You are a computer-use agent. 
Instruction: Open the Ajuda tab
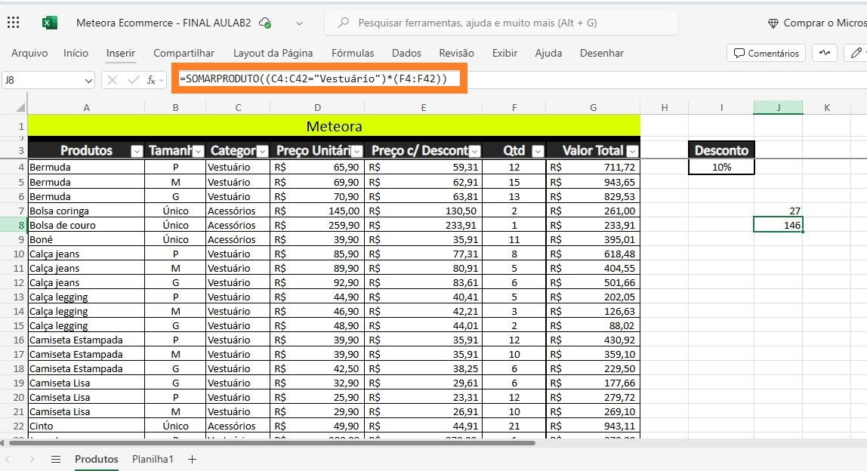click(548, 53)
